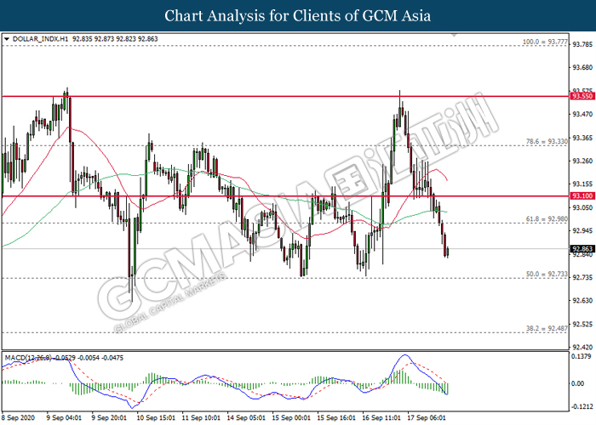Click the MACD scale value -0.1212
Screen dimensions: 596x425
(582, 407)
